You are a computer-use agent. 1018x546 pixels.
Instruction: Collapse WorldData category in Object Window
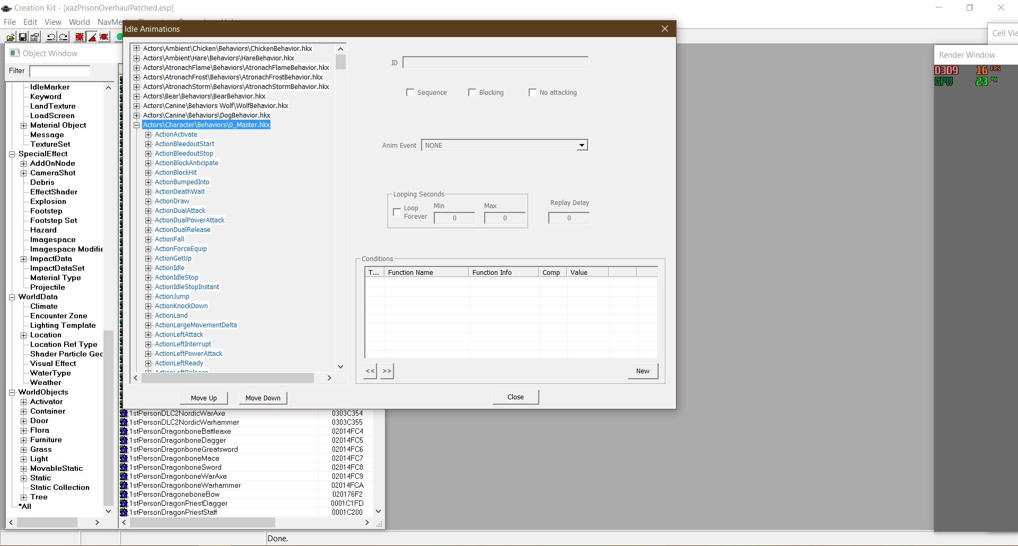[12, 297]
